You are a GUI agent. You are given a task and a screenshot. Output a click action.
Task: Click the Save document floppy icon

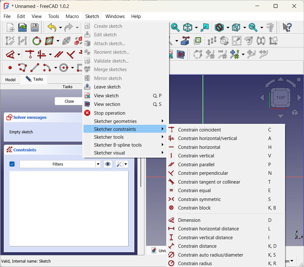tap(35, 27)
